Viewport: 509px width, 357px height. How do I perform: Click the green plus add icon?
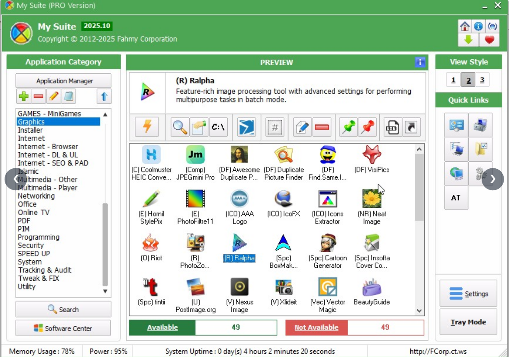[x=24, y=96]
